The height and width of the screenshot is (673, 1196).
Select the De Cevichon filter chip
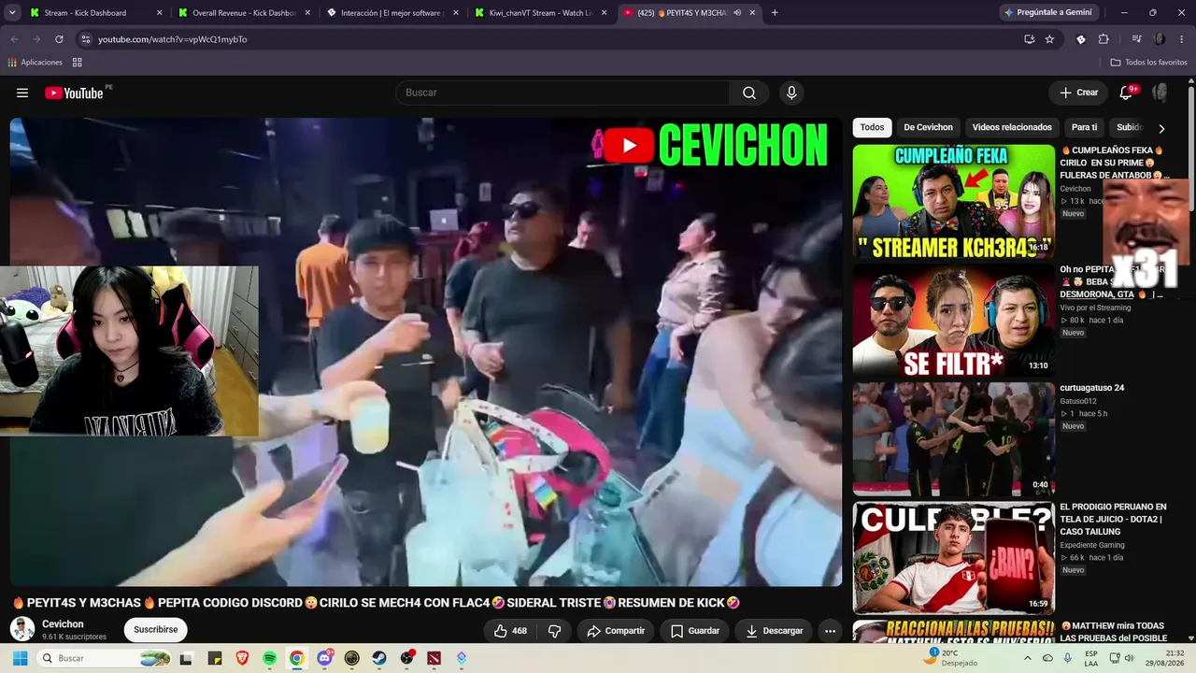point(928,128)
